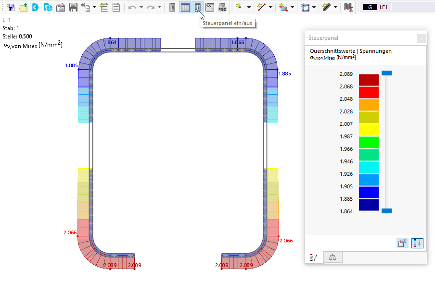
Task: Toggle the navigator panel icon
Action: (x=172, y=7)
